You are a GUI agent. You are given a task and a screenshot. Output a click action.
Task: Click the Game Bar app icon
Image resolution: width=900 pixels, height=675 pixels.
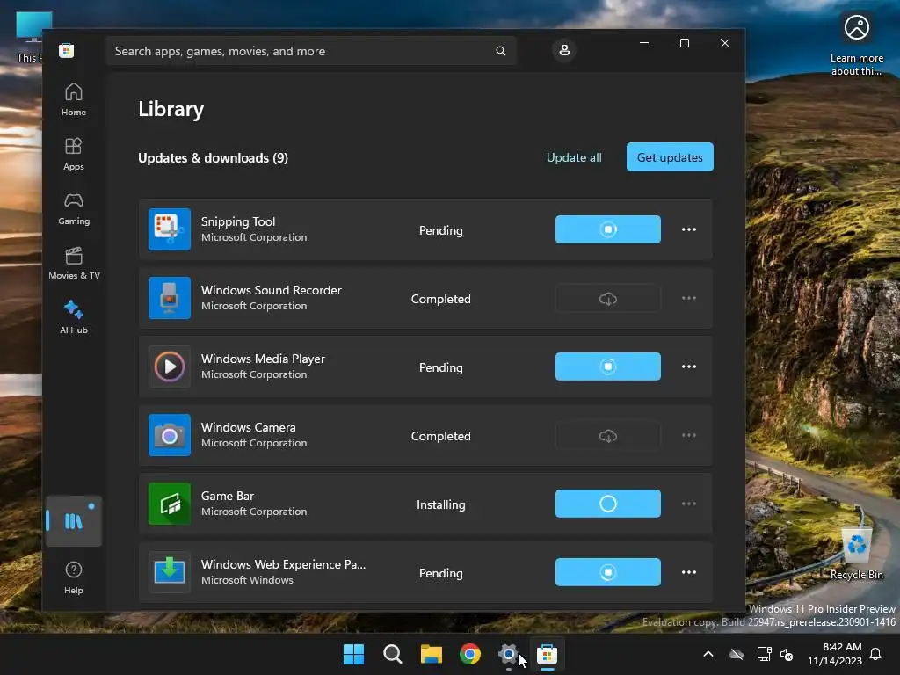(x=170, y=504)
